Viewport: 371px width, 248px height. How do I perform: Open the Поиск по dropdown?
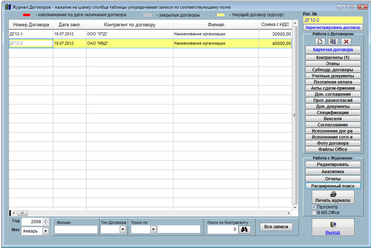click(153, 229)
